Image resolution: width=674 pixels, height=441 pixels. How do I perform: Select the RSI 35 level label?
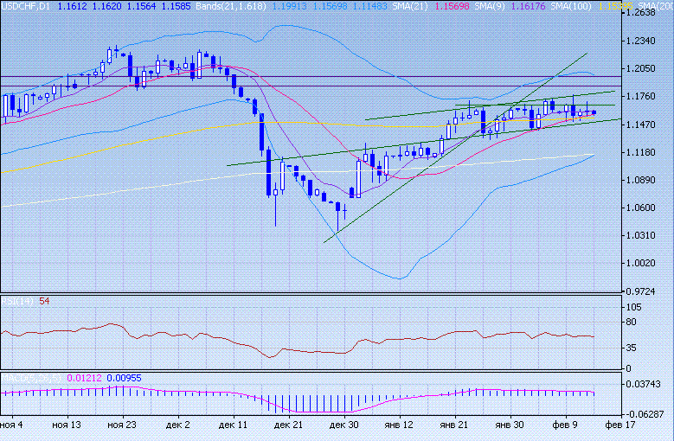pos(632,348)
